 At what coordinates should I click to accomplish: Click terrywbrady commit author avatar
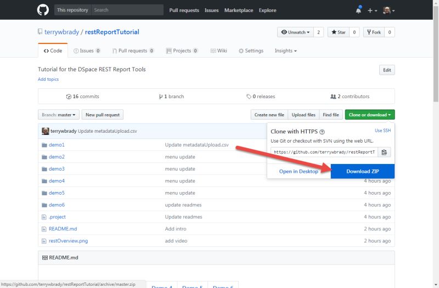pyautogui.click(x=46, y=131)
